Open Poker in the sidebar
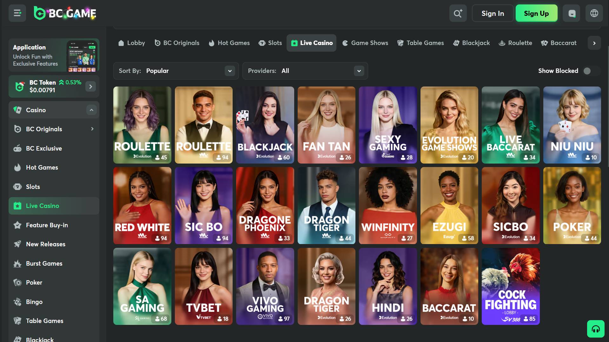Screen dimensions: 609x342 [34, 282]
